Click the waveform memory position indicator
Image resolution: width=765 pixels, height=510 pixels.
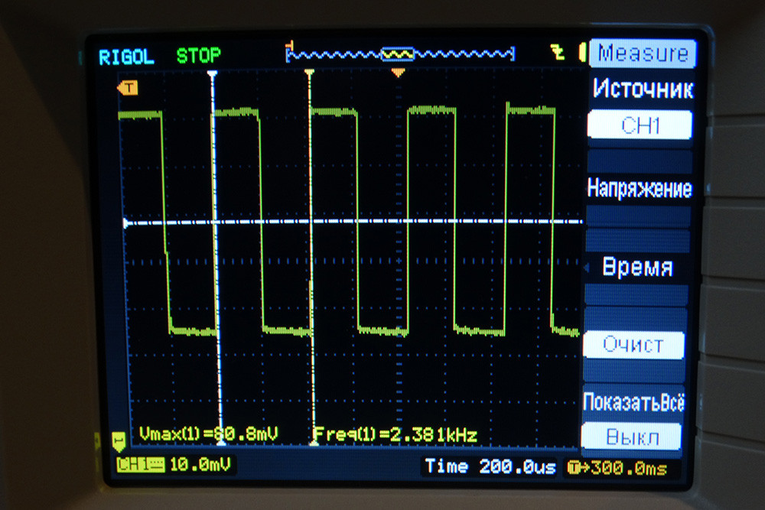(x=399, y=54)
